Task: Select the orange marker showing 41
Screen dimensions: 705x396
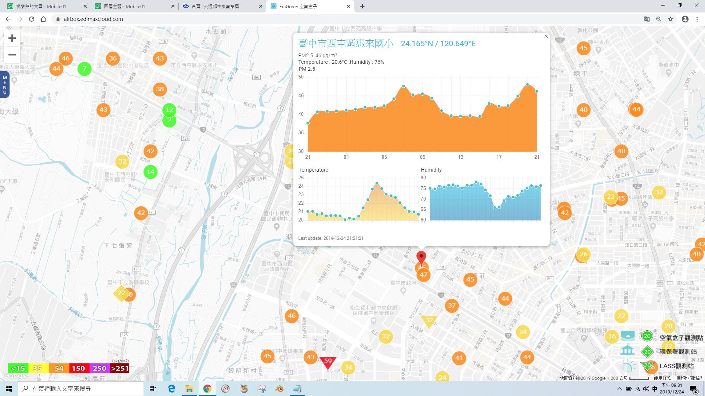Action: click(x=459, y=358)
